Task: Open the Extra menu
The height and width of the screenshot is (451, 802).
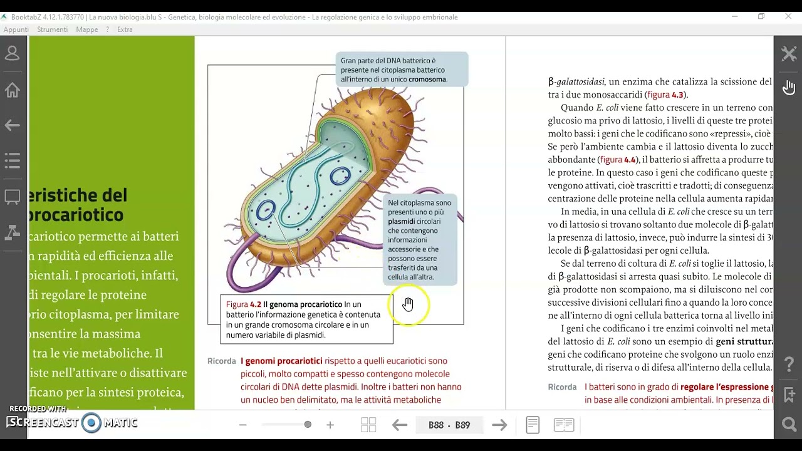Action: [125, 29]
